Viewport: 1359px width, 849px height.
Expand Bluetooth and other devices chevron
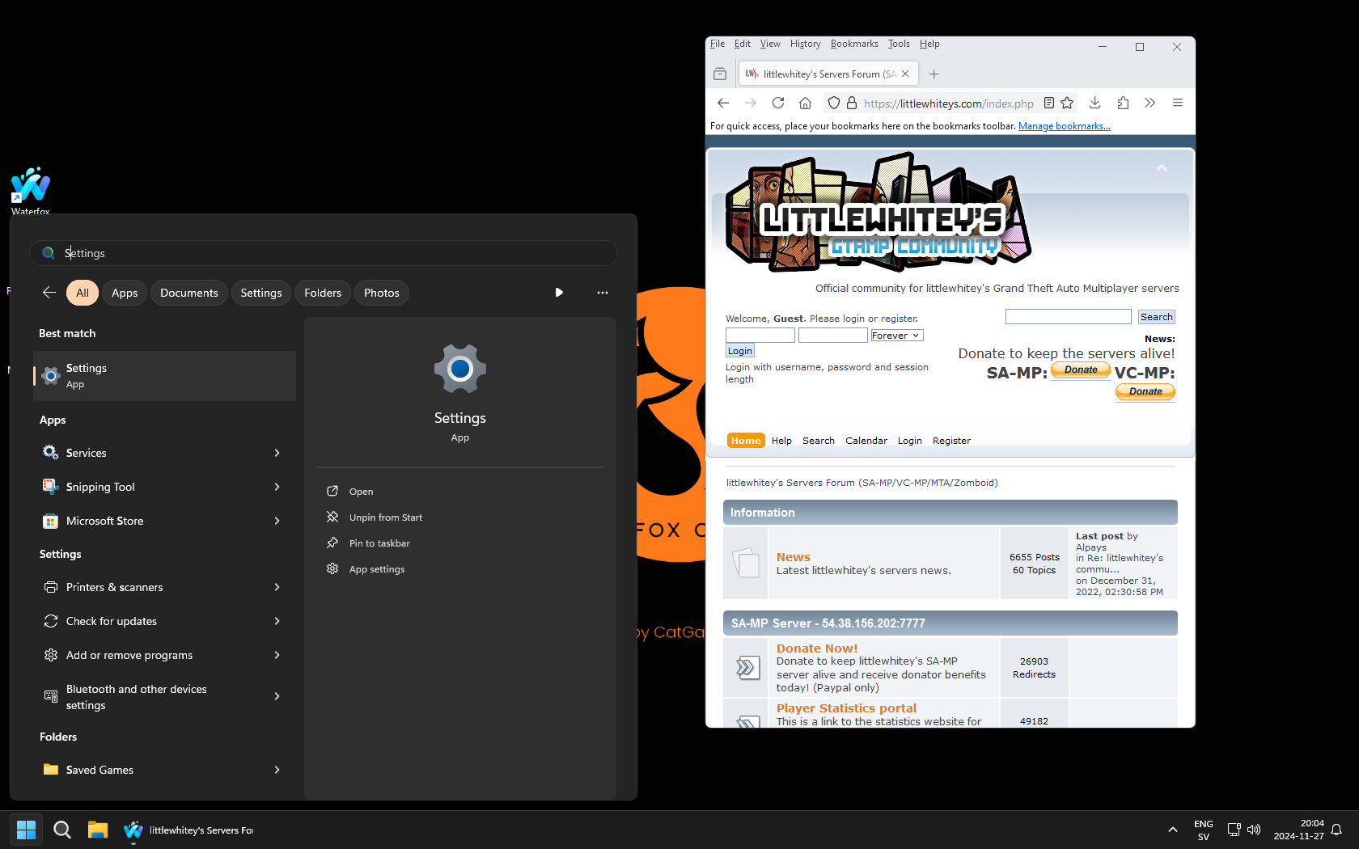(277, 696)
